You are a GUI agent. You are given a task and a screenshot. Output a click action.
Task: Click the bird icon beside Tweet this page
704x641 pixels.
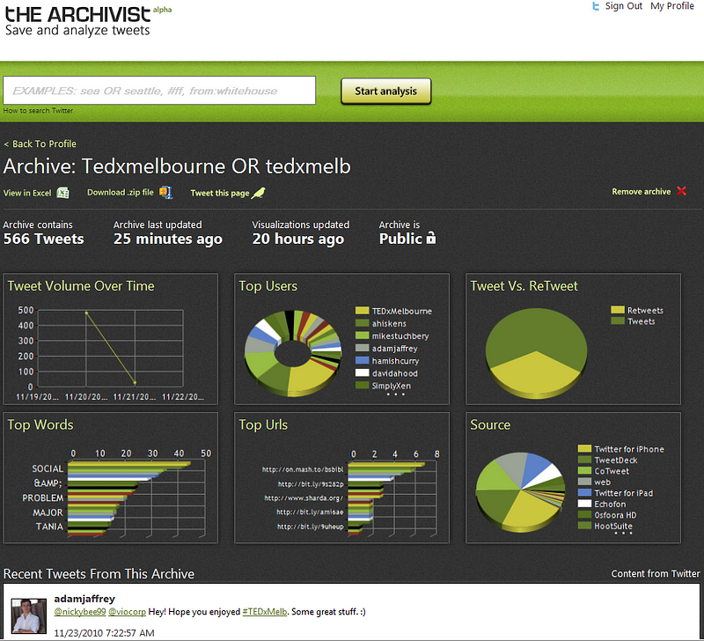click(x=258, y=193)
